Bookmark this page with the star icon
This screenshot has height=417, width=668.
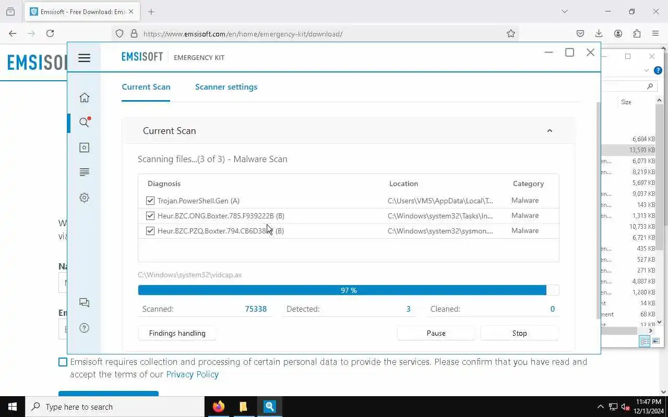pyautogui.click(x=511, y=33)
